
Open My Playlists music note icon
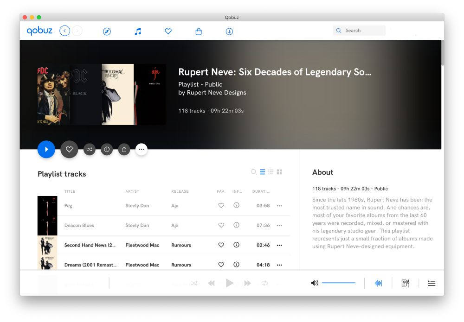point(138,32)
